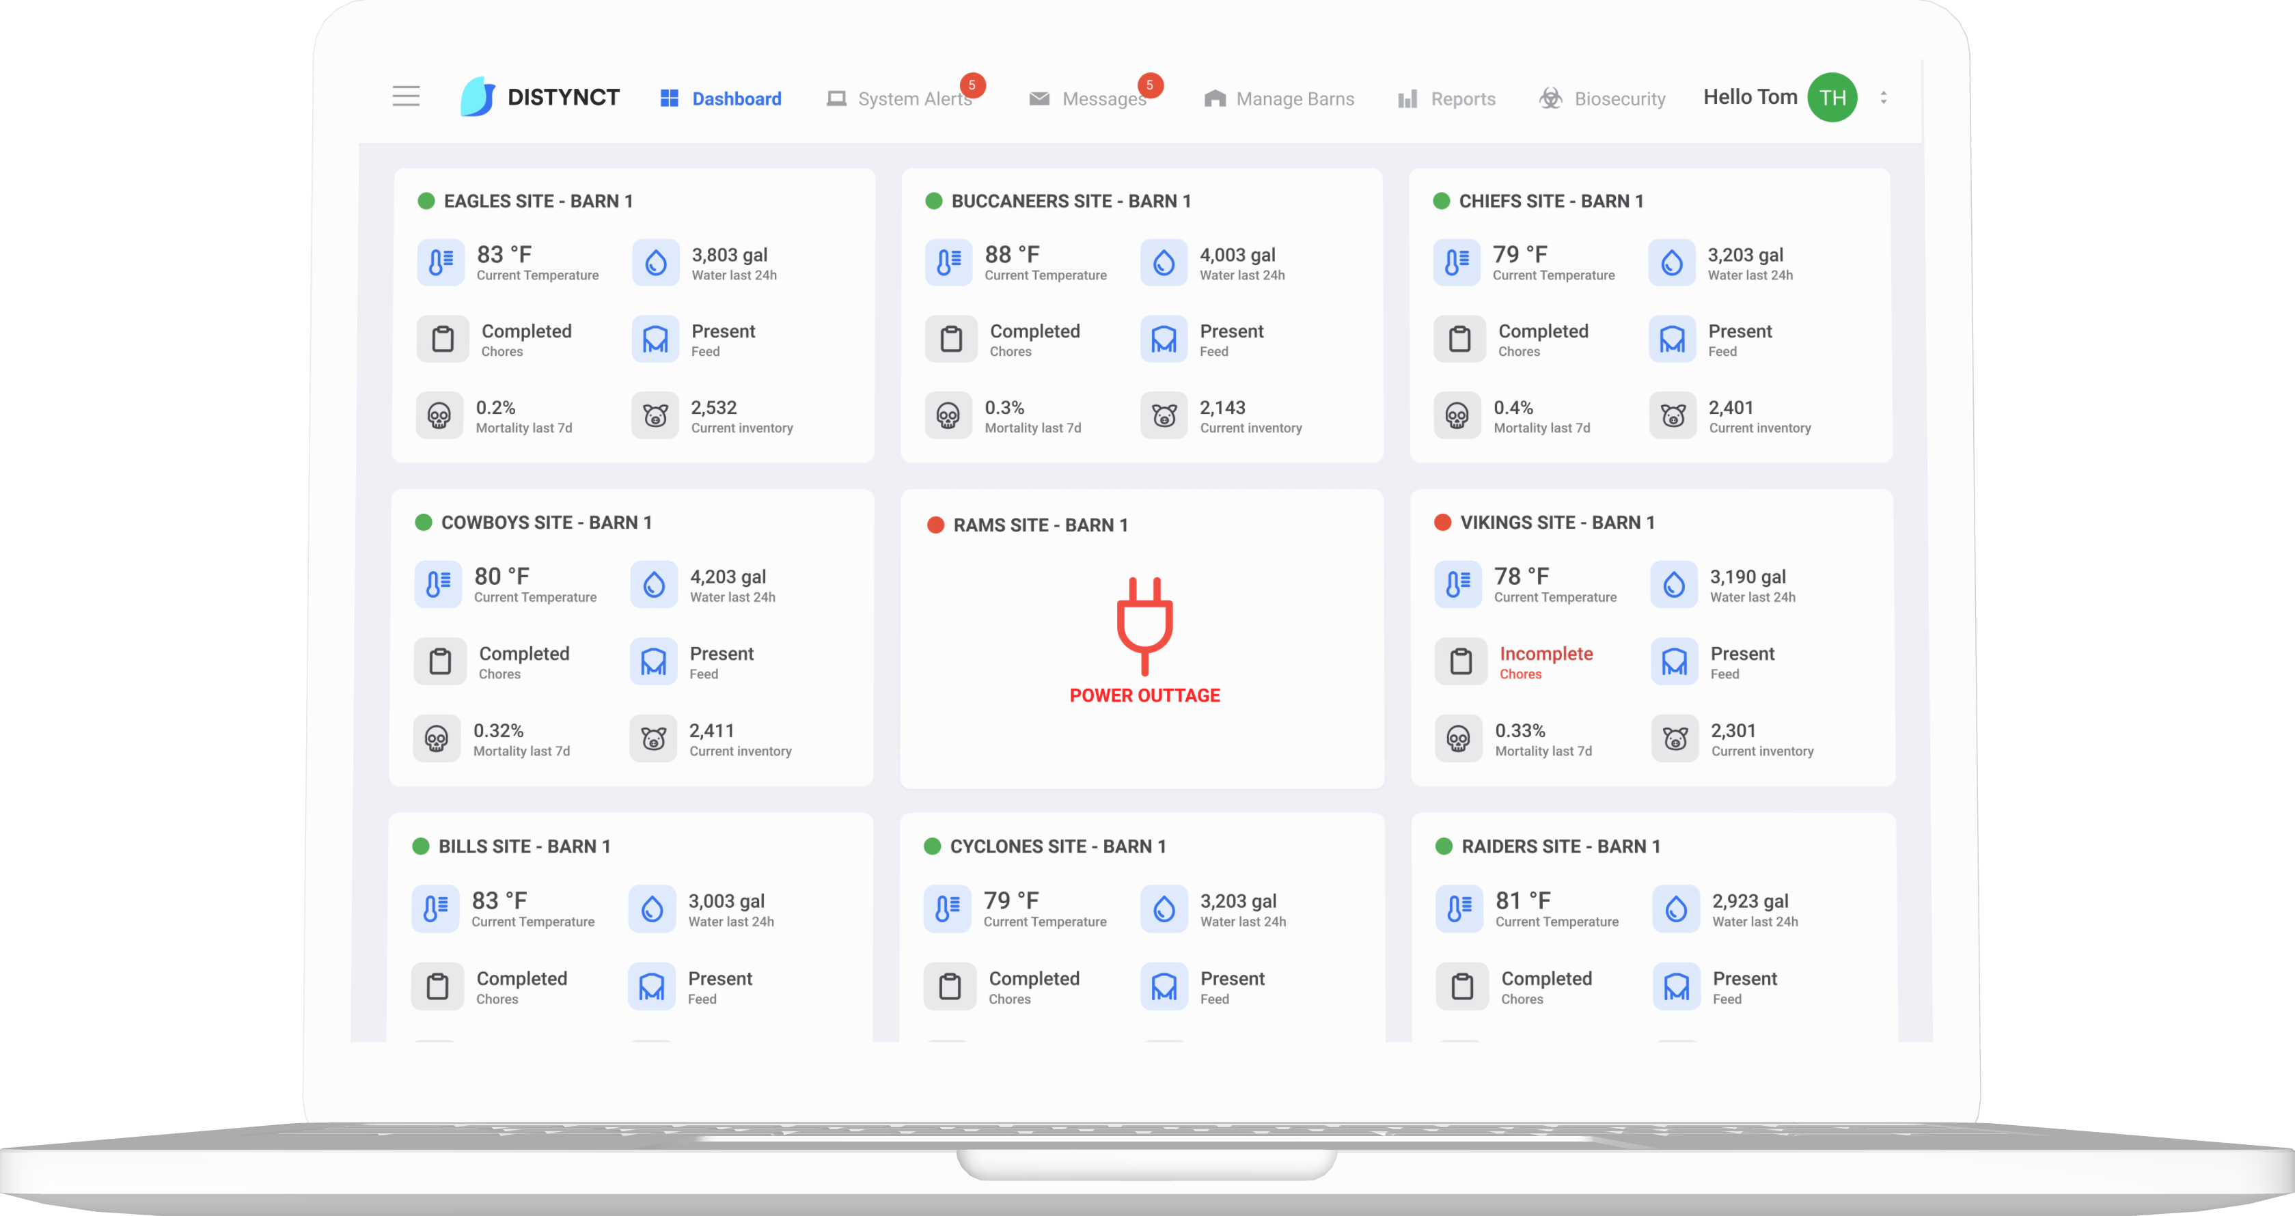This screenshot has width=2295, height=1216.
Task: Click 2,401 current inventory value
Action: coord(1731,408)
